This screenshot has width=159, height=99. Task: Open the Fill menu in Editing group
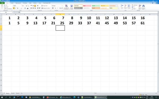134,7
